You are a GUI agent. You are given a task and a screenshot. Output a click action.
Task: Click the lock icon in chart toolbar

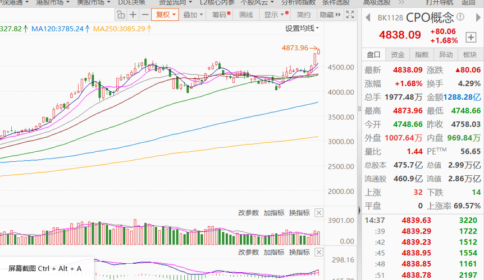pos(122,15)
